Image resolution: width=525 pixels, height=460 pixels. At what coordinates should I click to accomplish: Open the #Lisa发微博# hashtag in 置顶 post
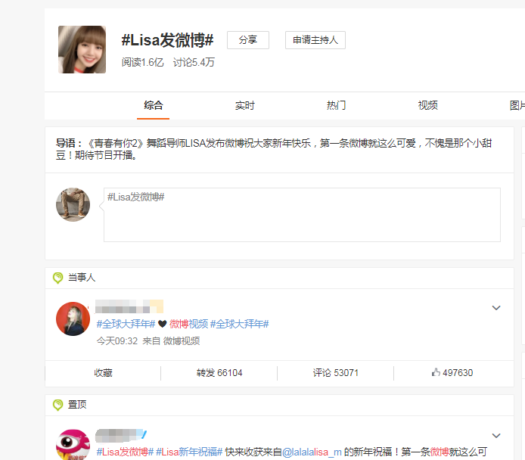(125, 452)
